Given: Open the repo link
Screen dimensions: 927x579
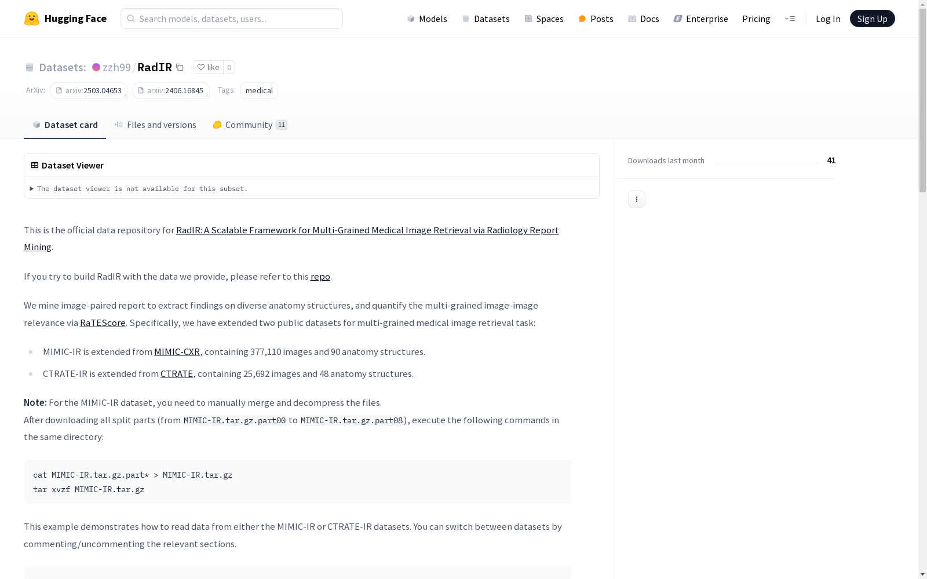Looking at the screenshot, I should pyautogui.click(x=320, y=276).
